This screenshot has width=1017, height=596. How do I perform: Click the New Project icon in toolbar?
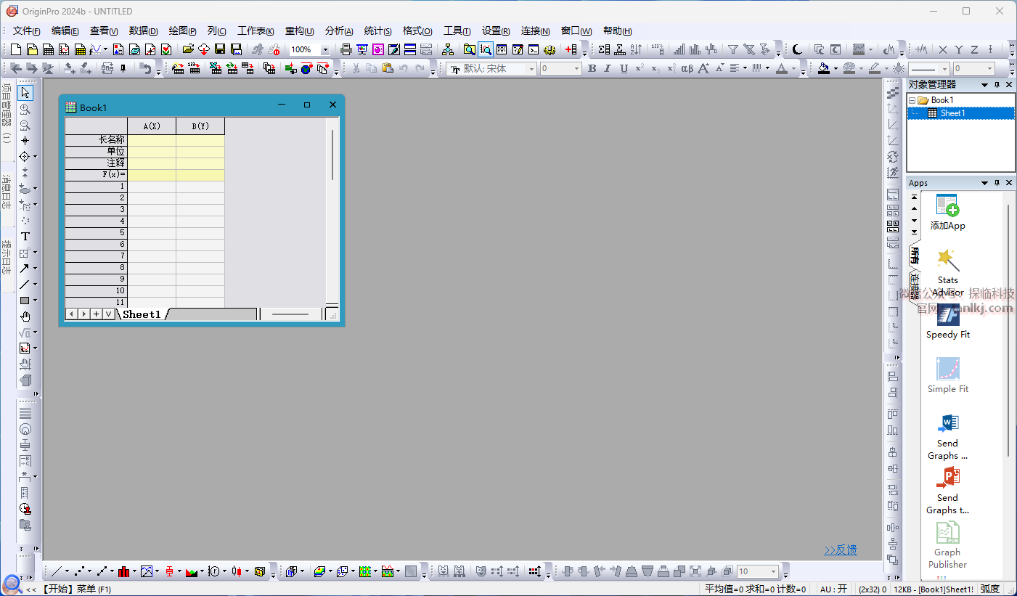tap(16, 49)
